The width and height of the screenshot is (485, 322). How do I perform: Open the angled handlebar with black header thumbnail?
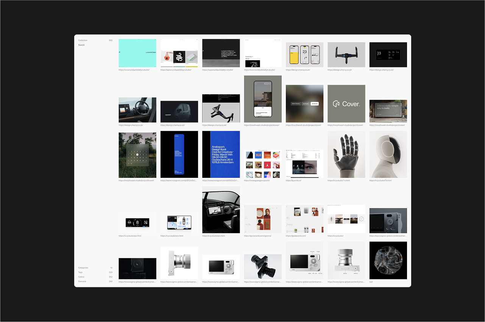pos(221,109)
